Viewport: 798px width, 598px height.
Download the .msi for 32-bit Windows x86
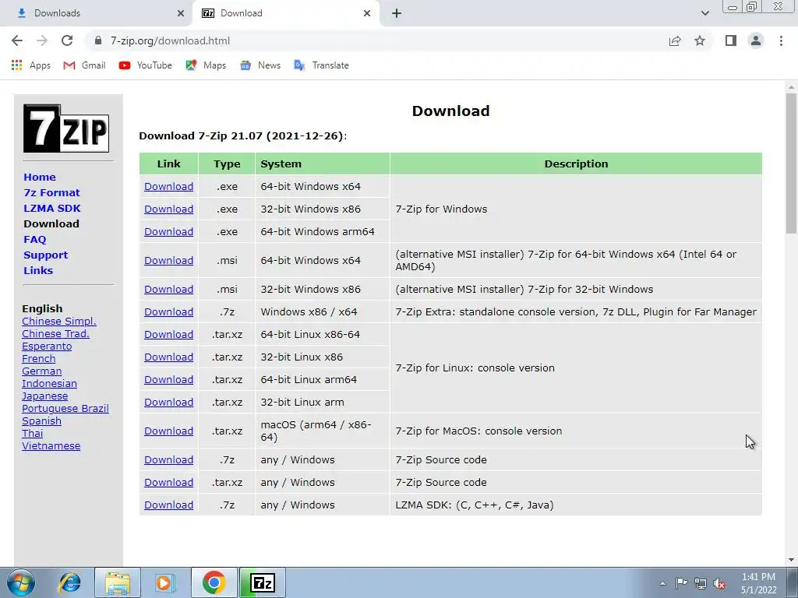(168, 290)
